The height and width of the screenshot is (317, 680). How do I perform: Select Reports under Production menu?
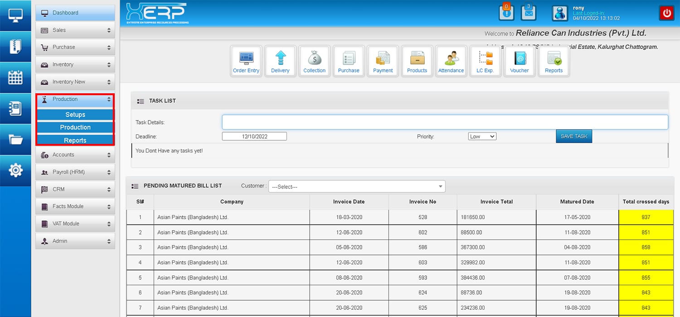point(75,140)
